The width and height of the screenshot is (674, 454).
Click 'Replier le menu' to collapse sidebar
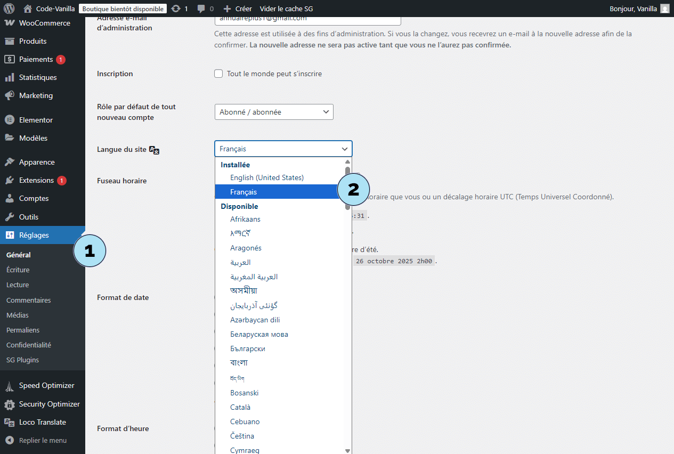click(43, 440)
